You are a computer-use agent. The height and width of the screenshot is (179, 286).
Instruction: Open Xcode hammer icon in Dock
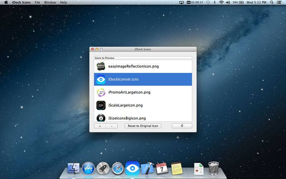[x=147, y=168]
